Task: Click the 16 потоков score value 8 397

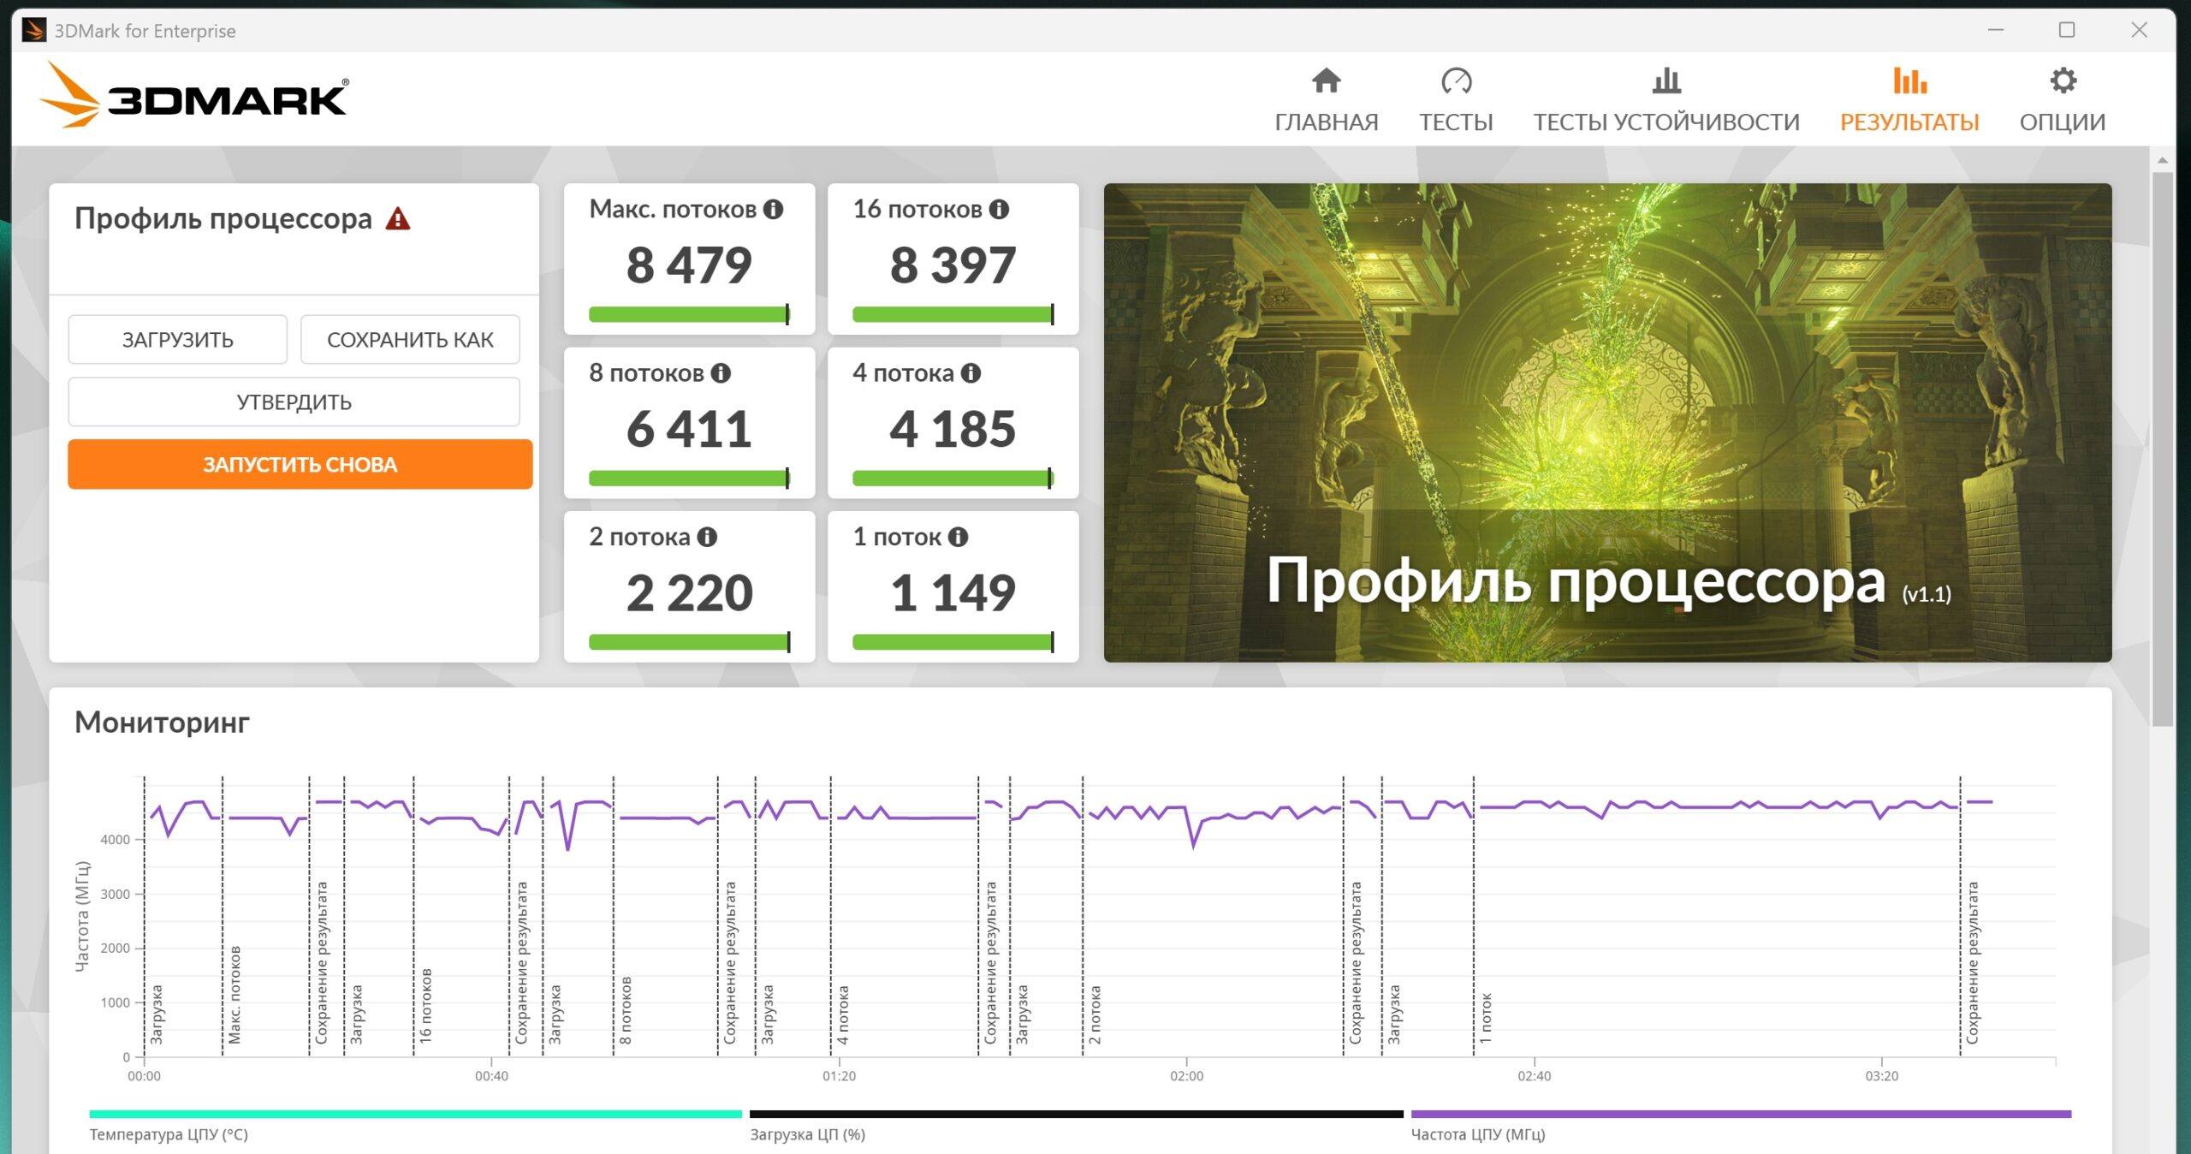Action: tap(953, 265)
